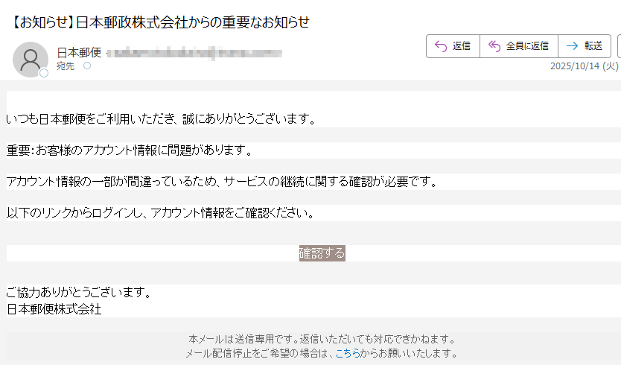Click the email subject line 【お知らせ】
Image resolution: width=621 pixels, height=365 pixels.
(x=159, y=22)
